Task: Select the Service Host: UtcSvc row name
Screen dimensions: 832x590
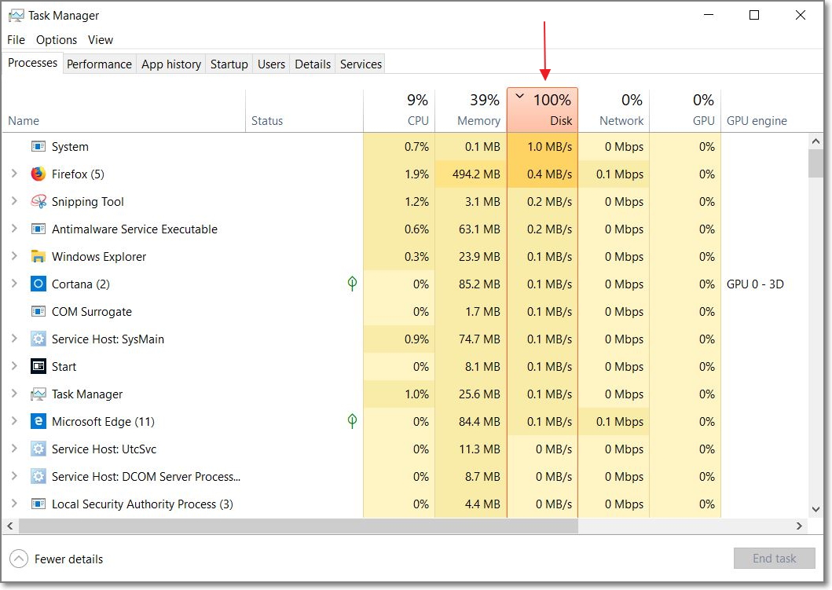Action: pyautogui.click(x=104, y=449)
